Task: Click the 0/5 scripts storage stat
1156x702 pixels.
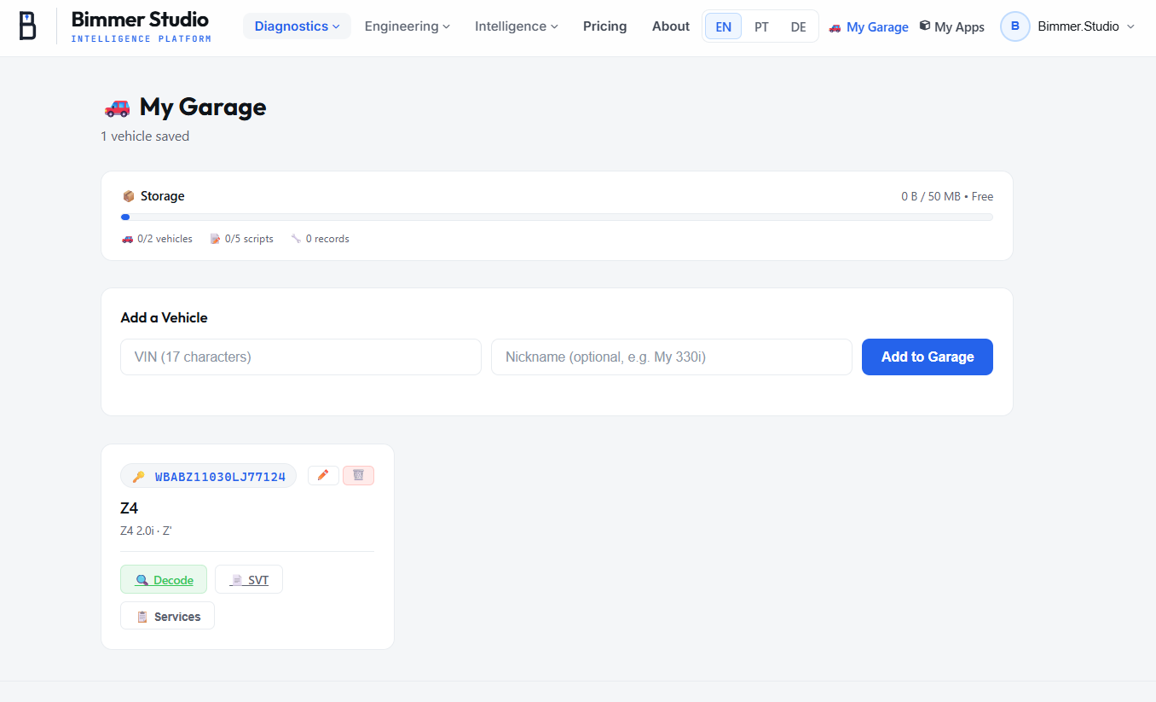Action: (241, 239)
